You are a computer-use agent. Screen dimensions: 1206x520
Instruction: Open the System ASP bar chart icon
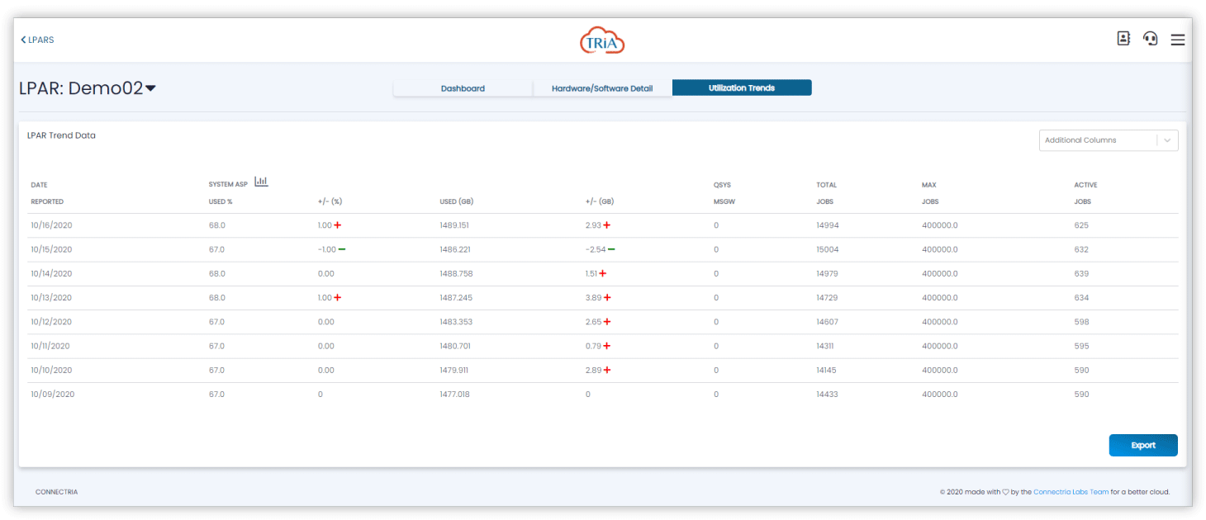[261, 182]
